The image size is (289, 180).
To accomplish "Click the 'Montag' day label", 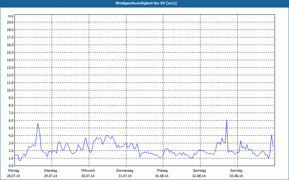I will (13, 171).
